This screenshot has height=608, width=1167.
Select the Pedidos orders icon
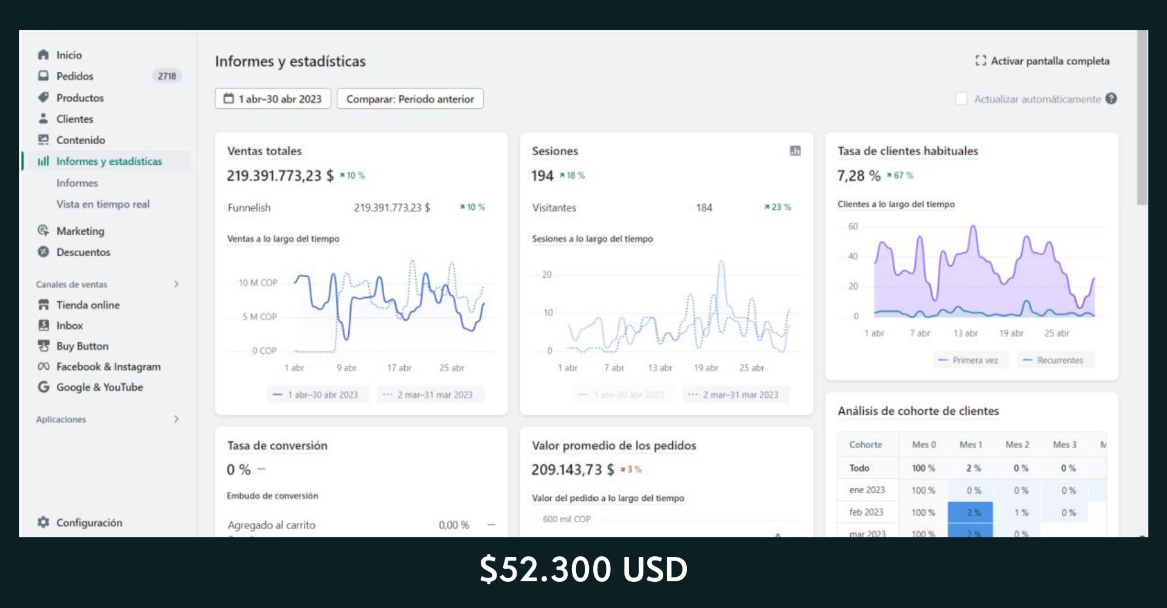click(43, 76)
